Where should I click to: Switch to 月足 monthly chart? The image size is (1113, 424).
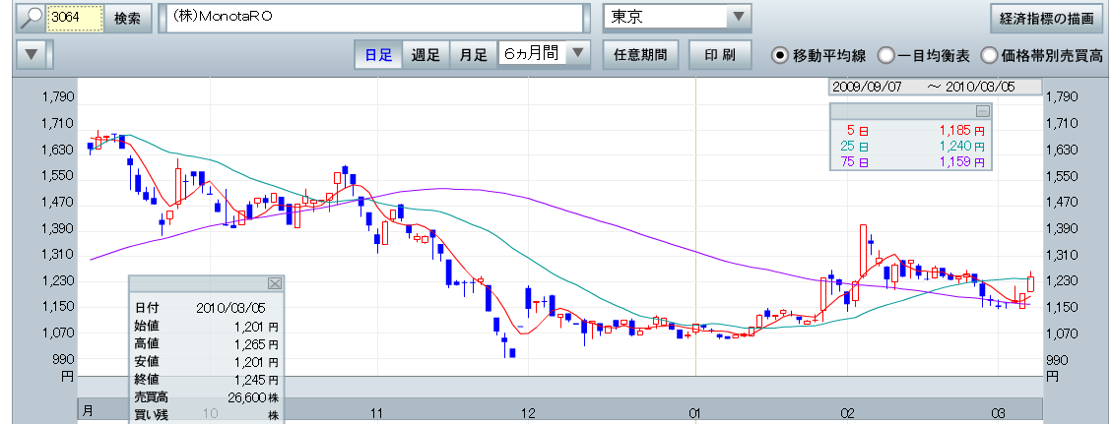point(473,55)
